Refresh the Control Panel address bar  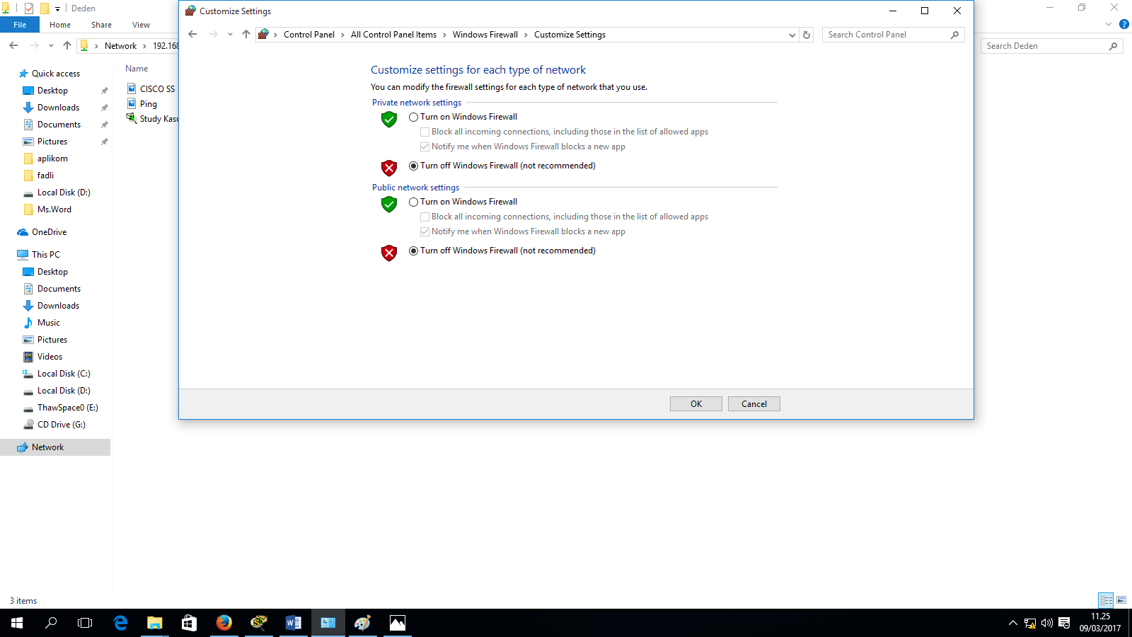tap(807, 35)
